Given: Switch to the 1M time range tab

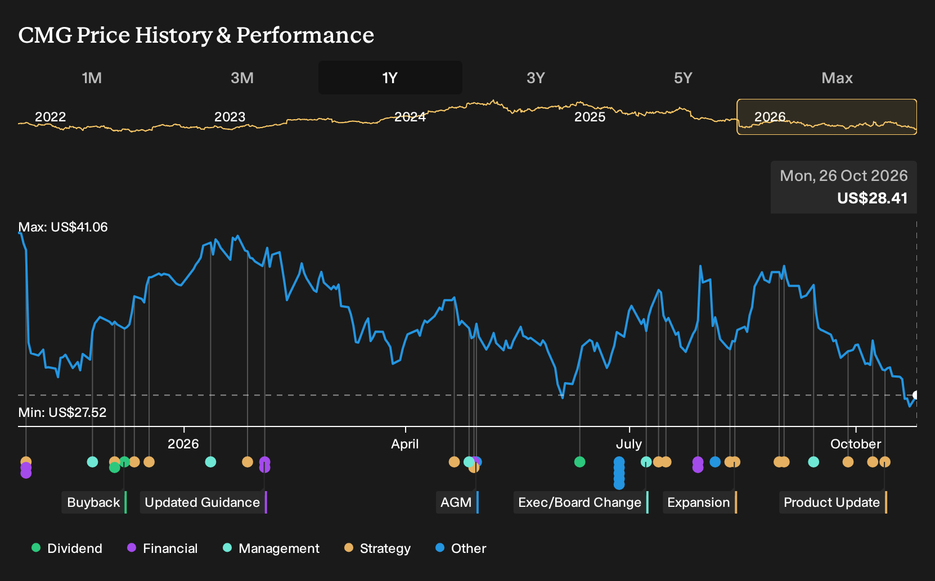Looking at the screenshot, I should pos(92,78).
